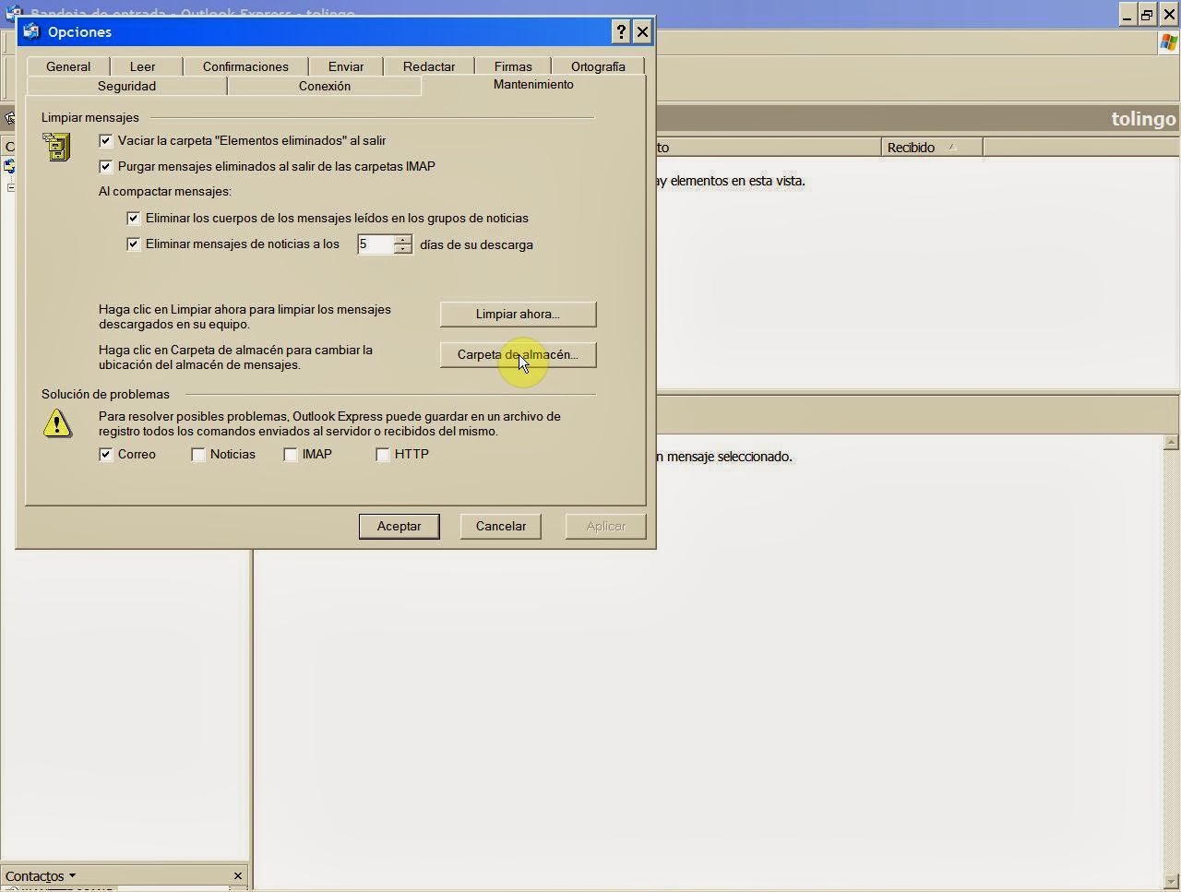Click the yellow warning triangle icon

click(57, 422)
